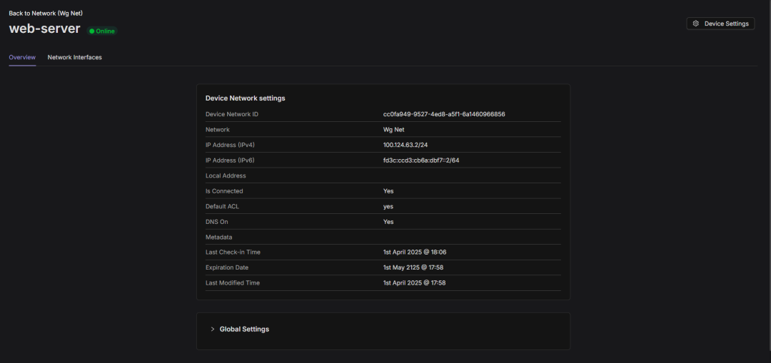The height and width of the screenshot is (363, 771).
Task: Click the Default ACL yes value
Action: click(x=388, y=207)
